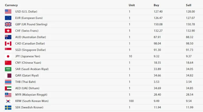The width and height of the screenshot is (203, 112).
Task: Click the AED (UAE Dirham) label
Action: click(x=27, y=88)
